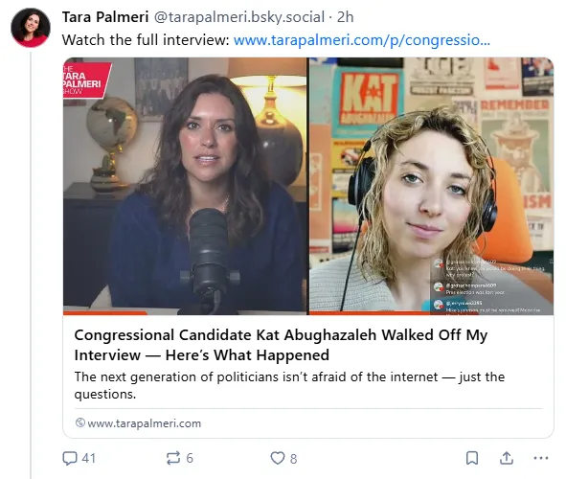This screenshot has width=566, height=479.
Task: Click the Tara Palmeri Show logo badge
Action: point(86,80)
